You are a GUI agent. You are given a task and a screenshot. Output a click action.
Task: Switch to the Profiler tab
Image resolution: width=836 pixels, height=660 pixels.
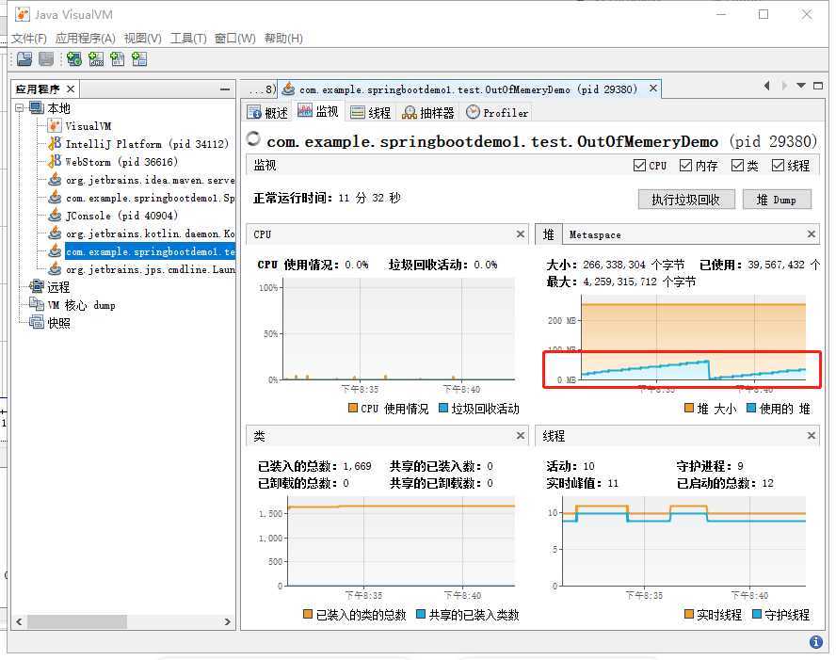click(x=497, y=112)
